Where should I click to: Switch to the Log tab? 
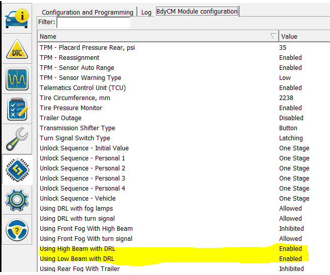146,12
